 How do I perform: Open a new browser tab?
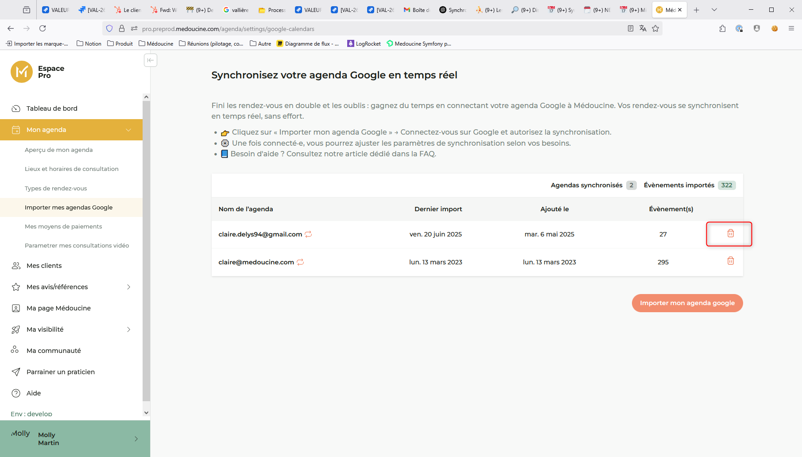click(x=696, y=10)
